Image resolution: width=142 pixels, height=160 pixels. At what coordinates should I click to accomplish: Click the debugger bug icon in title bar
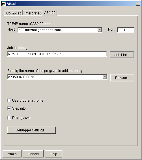coord(4,4)
